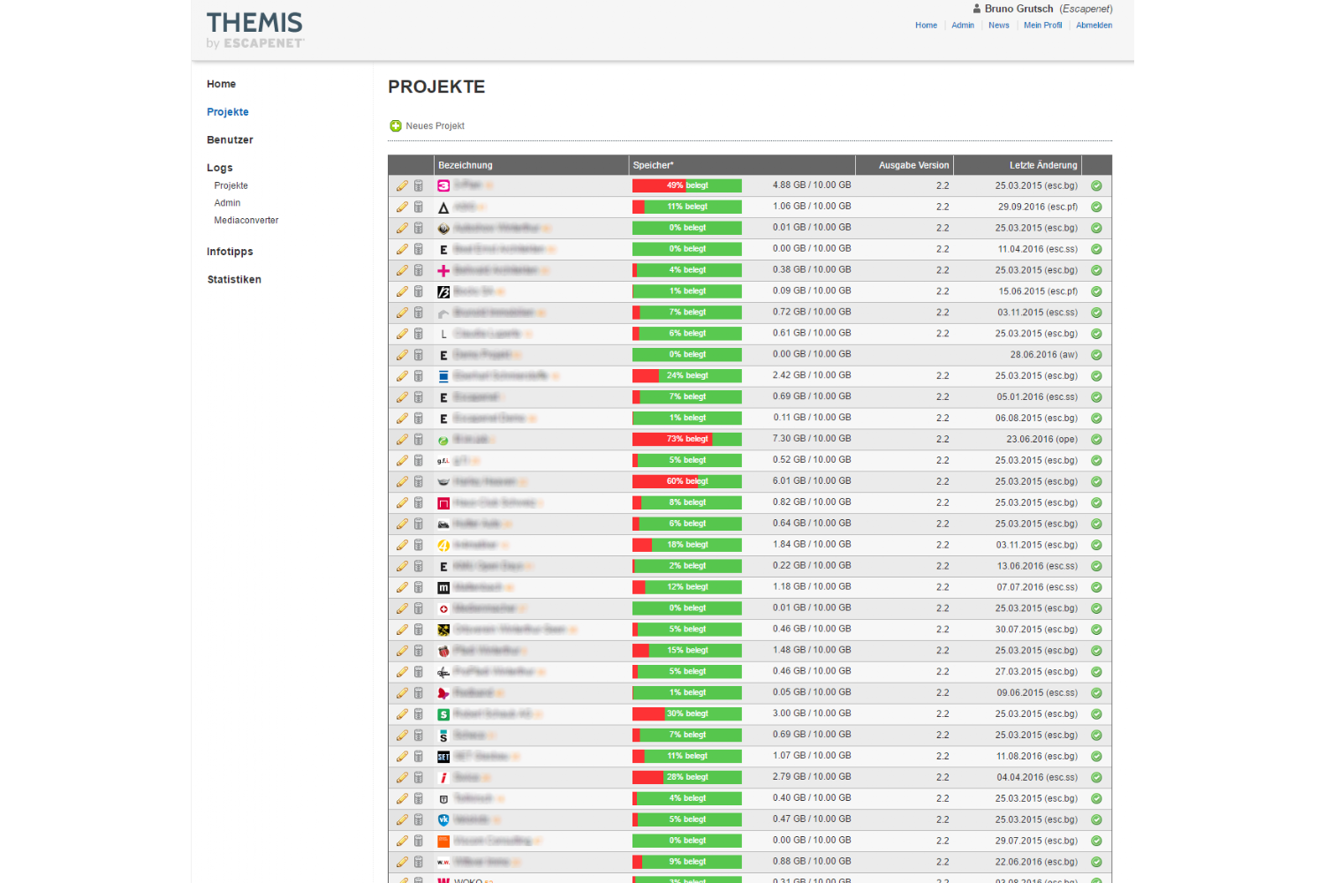Click the trash icon in the 6.01 GB row

click(x=419, y=482)
